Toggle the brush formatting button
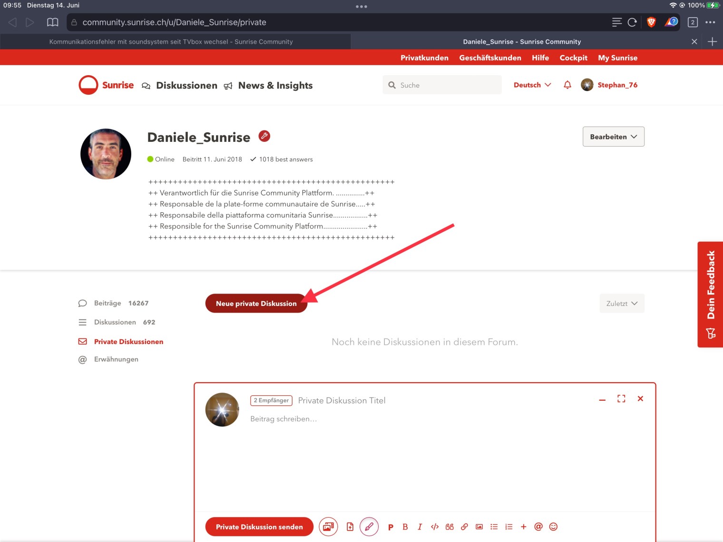This screenshot has width=723, height=542. (x=369, y=527)
